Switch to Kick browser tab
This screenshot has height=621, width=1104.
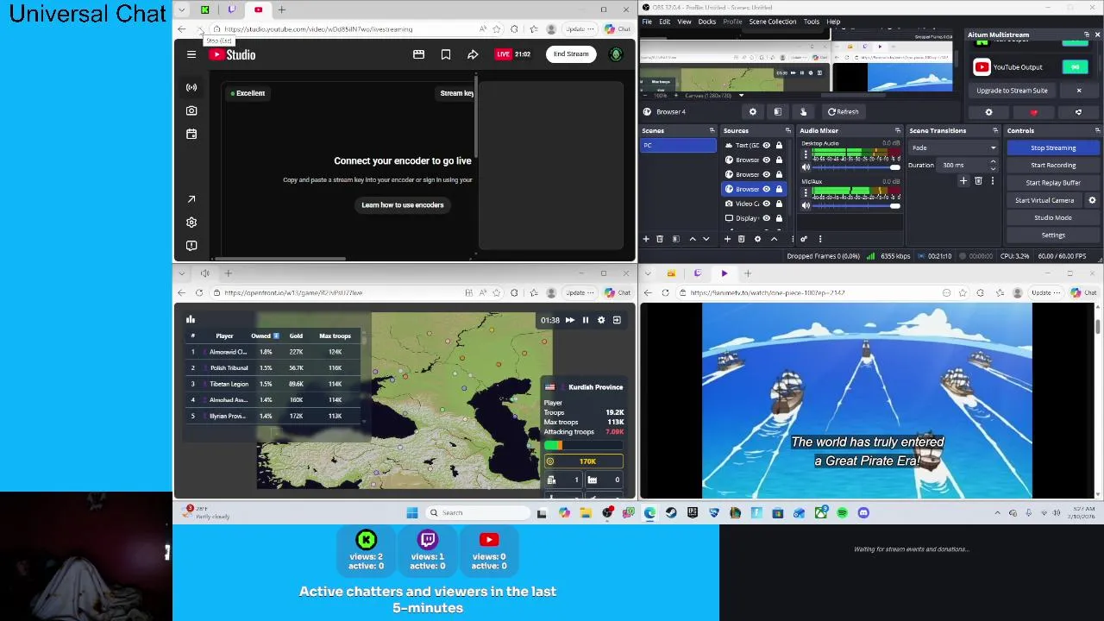pos(204,9)
